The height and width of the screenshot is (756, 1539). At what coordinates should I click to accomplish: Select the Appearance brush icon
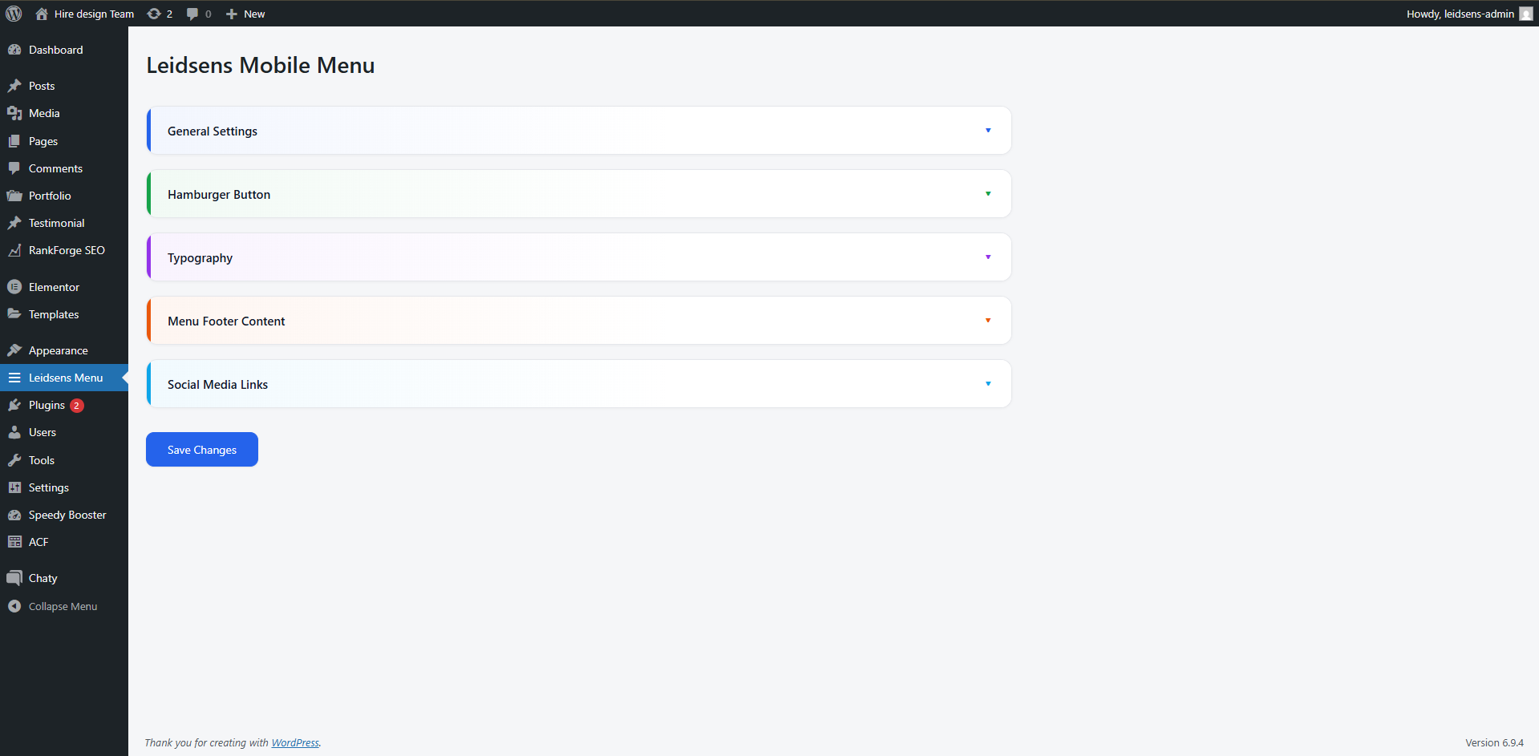(15, 350)
